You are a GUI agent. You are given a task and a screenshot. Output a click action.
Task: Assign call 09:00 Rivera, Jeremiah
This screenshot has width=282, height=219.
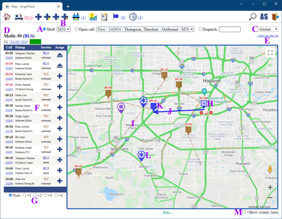pos(60,87)
